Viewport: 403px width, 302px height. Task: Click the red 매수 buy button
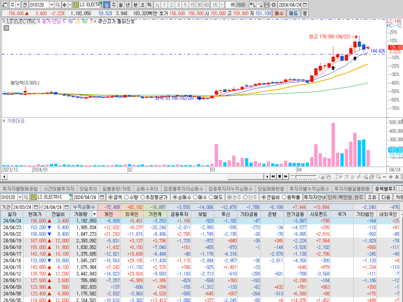click(x=279, y=13)
